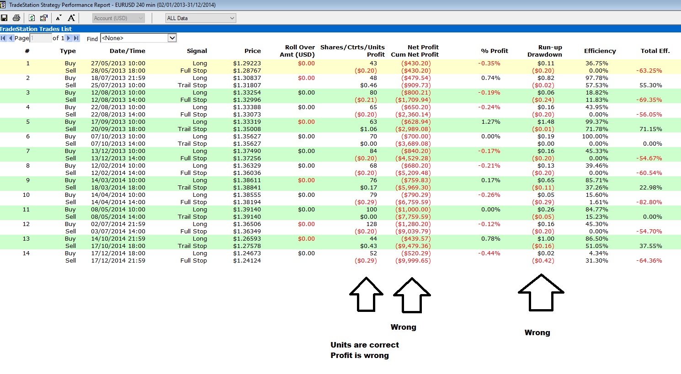Click the Save report floppy disk icon
681x374 pixels.
click(x=4, y=18)
